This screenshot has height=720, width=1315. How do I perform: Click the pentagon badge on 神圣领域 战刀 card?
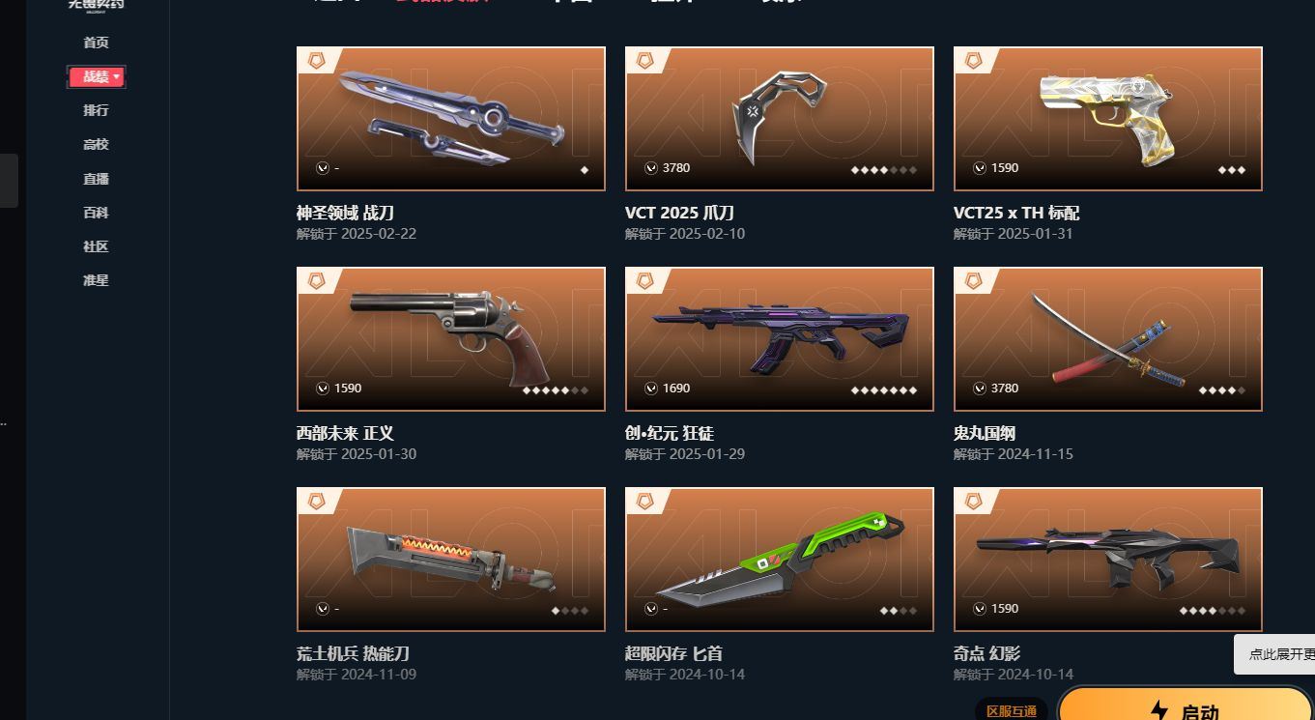pyautogui.click(x=316, y=61)
